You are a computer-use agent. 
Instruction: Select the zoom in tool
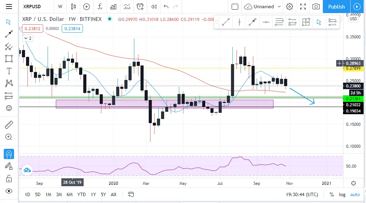[x=9, y=137]
